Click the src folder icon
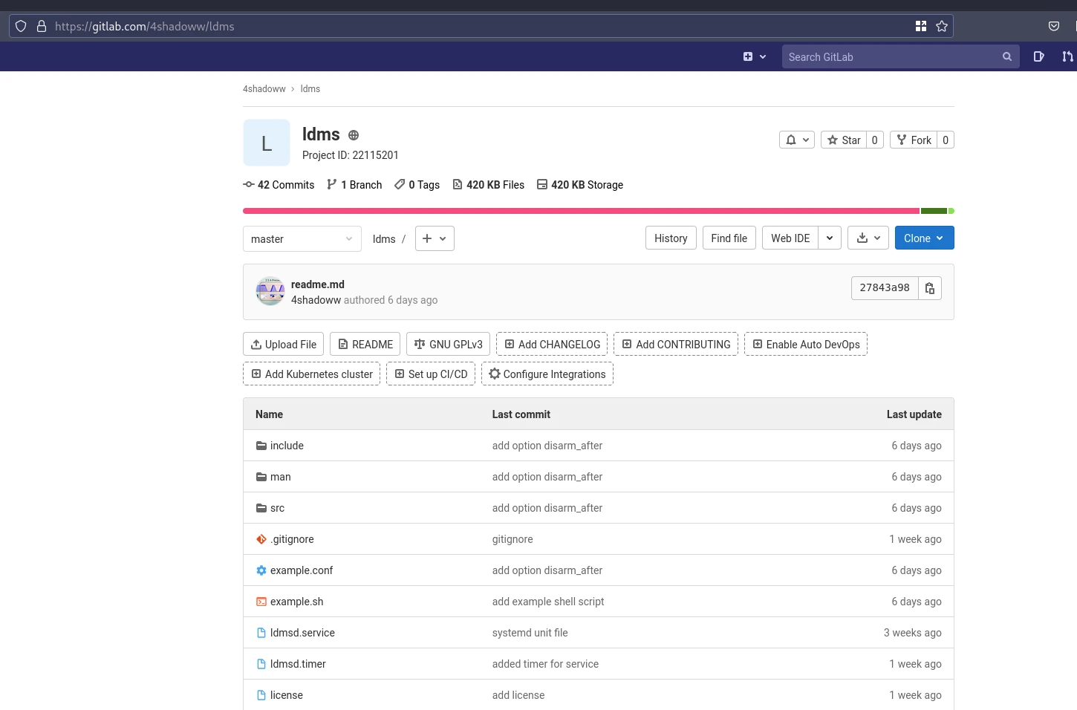The height and width of the screenshot is (710, 1077). pos(261,508)
